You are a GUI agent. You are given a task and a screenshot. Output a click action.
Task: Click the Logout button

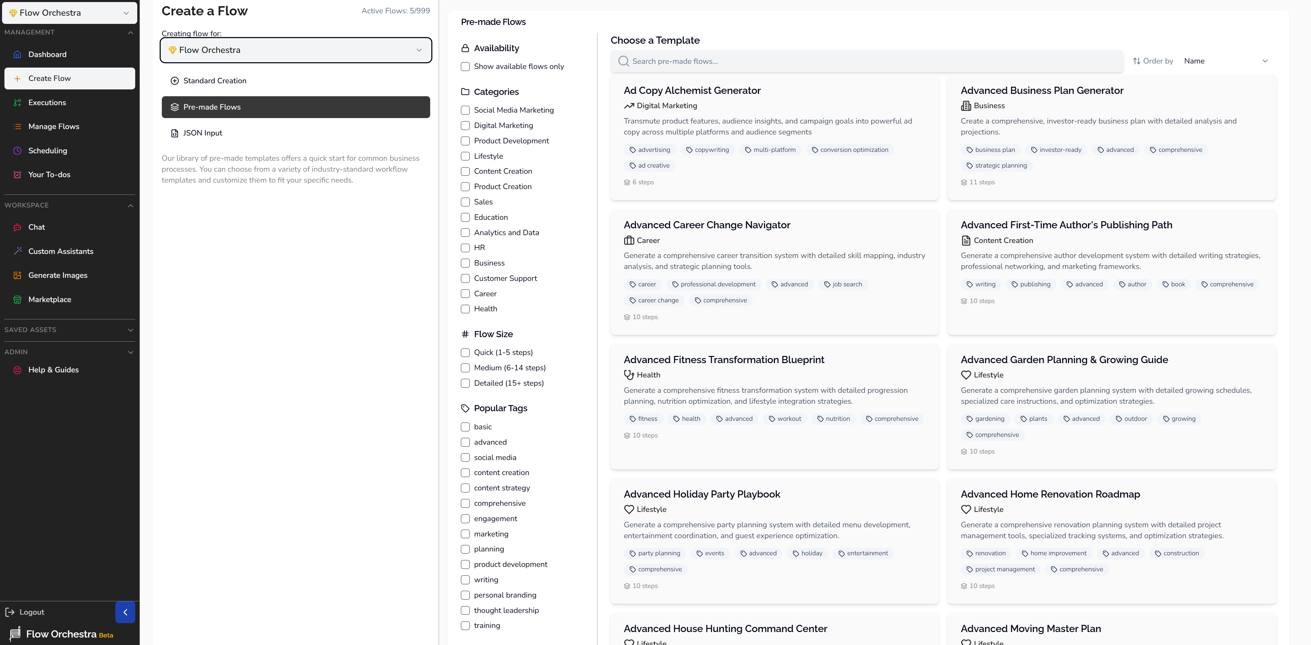pyautogui.click(x=25, y=612)
